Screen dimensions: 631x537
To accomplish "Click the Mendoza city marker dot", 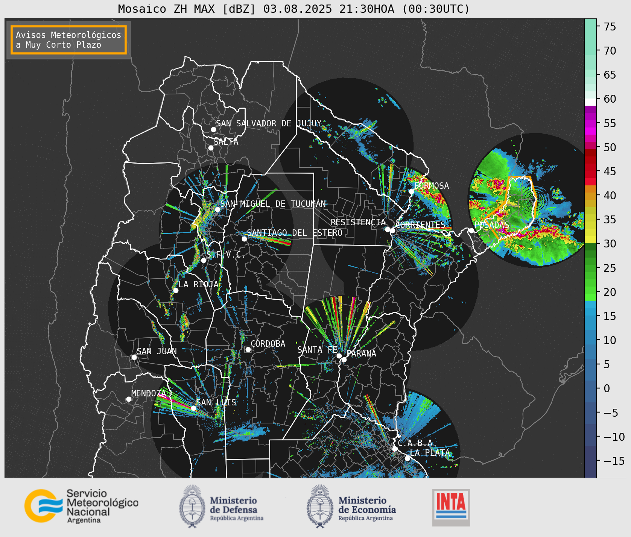I will (129, 399).
